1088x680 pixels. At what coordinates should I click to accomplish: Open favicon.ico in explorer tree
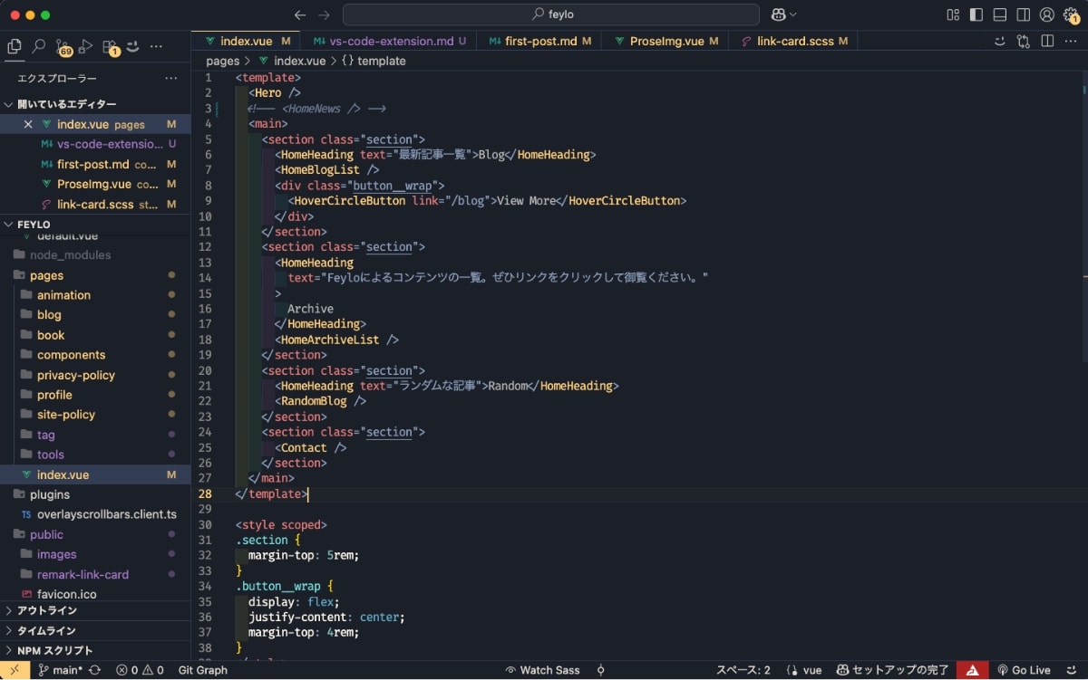point(95,594)
